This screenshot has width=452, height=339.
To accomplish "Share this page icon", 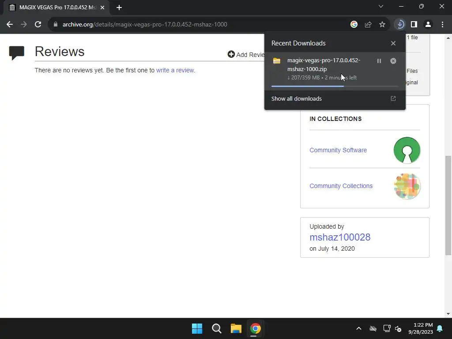I will [368, 25].
